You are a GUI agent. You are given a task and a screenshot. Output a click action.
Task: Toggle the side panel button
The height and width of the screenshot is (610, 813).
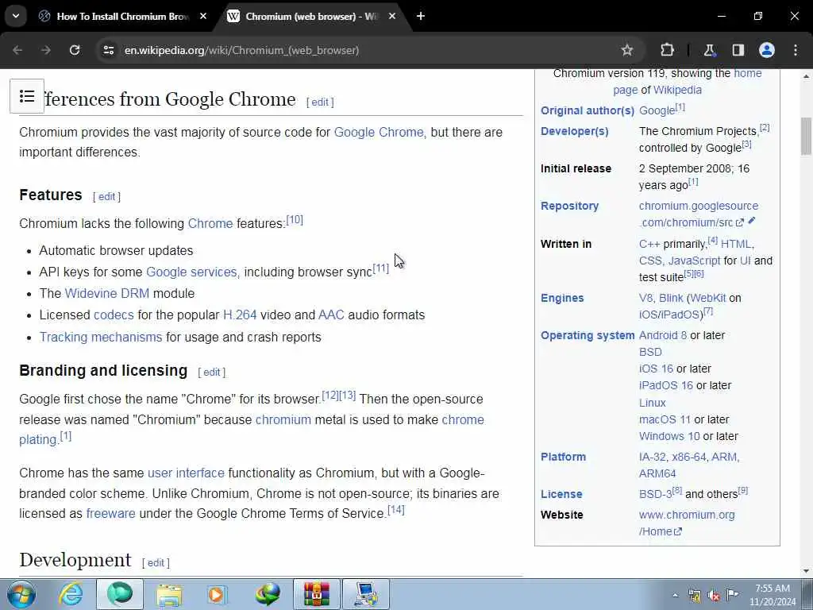[738, 50]
